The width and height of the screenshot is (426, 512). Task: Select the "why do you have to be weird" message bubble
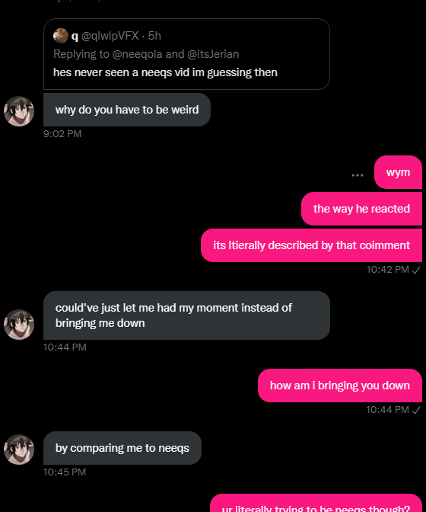(x=127, y=110)
